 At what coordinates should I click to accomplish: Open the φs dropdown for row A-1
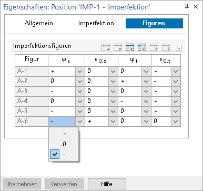(80, 72)
